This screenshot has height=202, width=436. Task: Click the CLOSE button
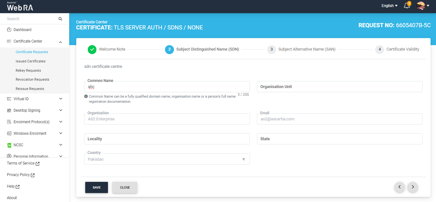click(x=125, y=188)
